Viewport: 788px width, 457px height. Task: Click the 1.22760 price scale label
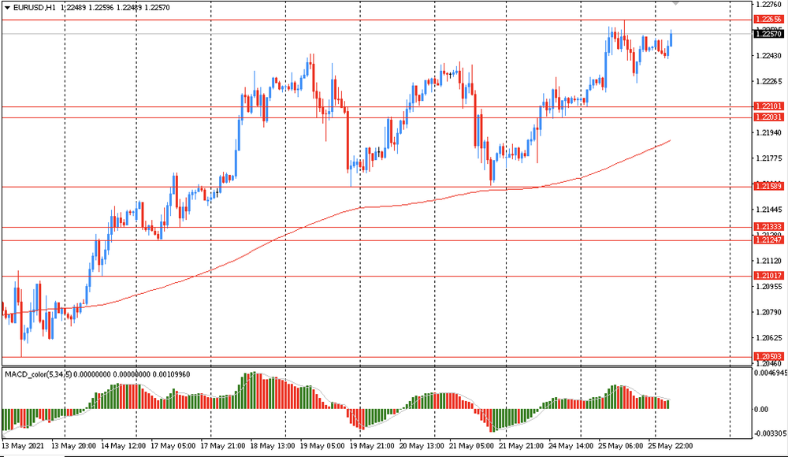769,5
